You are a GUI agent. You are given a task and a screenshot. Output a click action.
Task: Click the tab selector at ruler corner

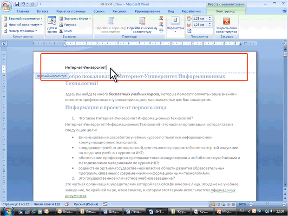click(4, 44)
